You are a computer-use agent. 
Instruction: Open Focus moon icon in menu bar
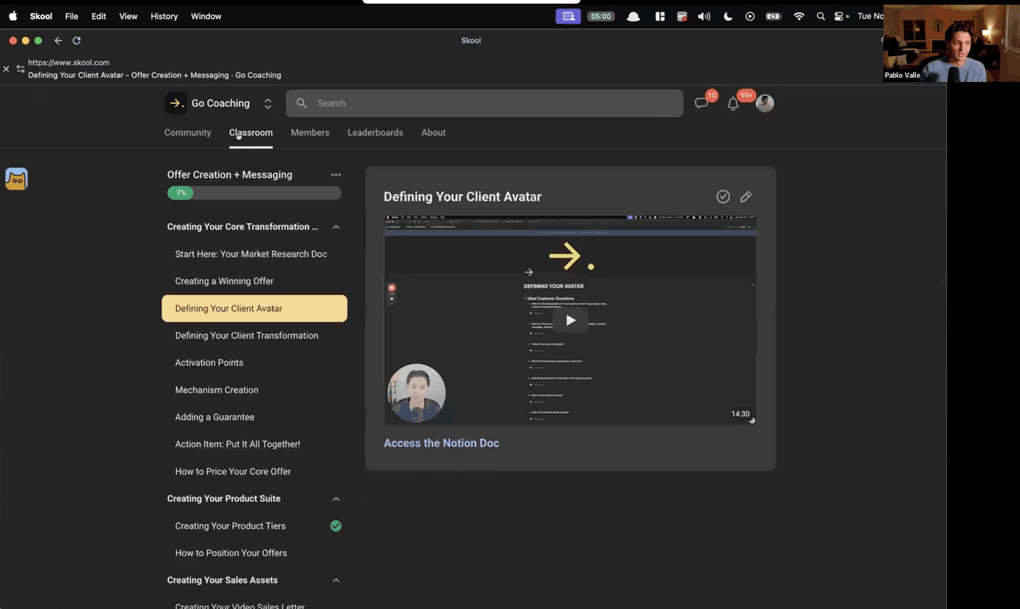point(728,16)
